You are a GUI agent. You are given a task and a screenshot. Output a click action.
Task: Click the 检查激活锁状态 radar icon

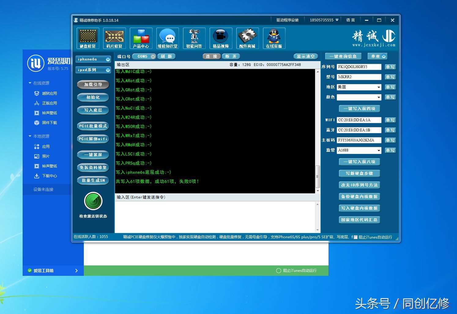pos(93,201)
